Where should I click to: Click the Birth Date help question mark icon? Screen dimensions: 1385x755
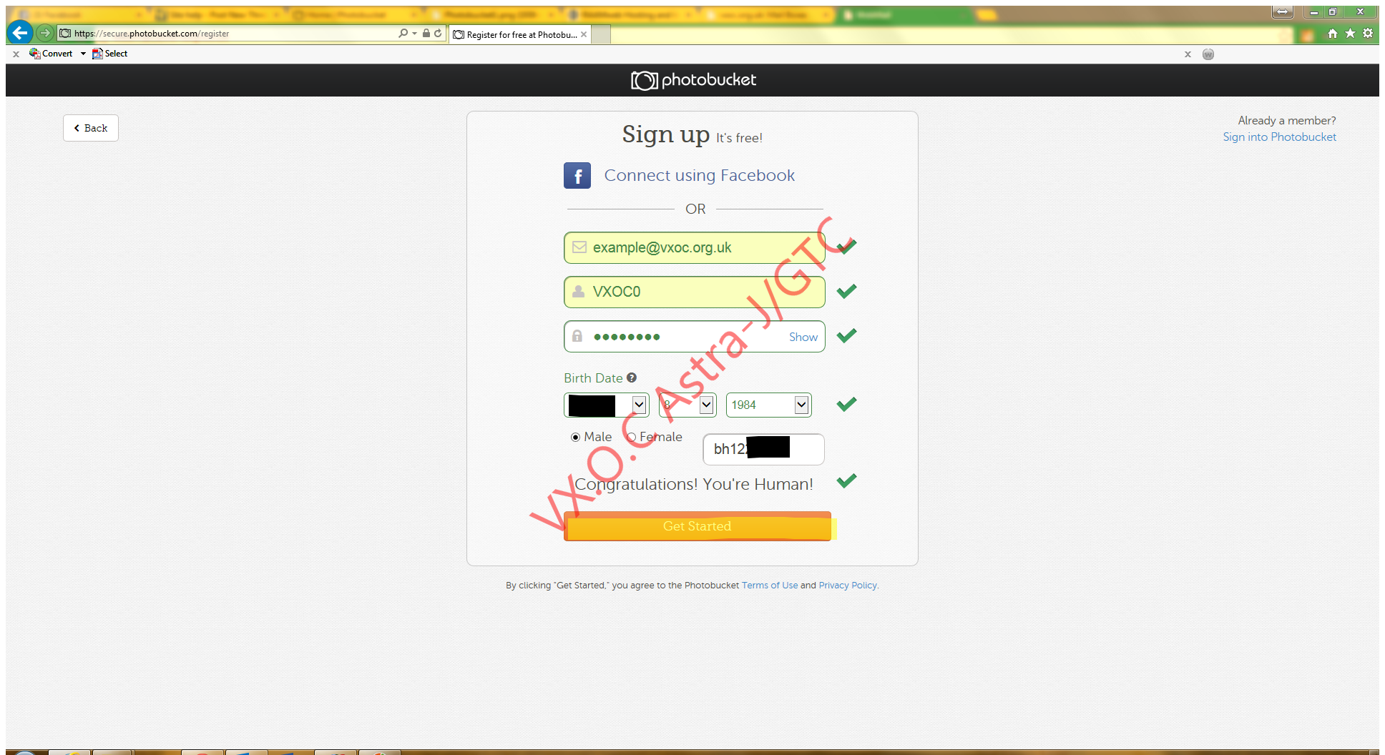(632, 377)
